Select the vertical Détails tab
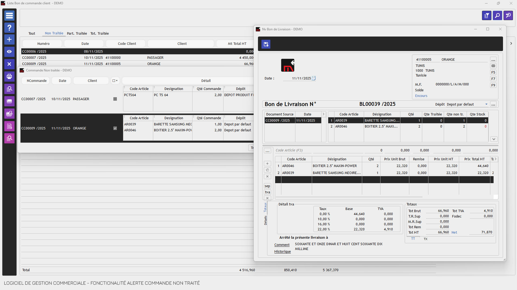Screen dimensions: 517x290 tap(265, 220)
